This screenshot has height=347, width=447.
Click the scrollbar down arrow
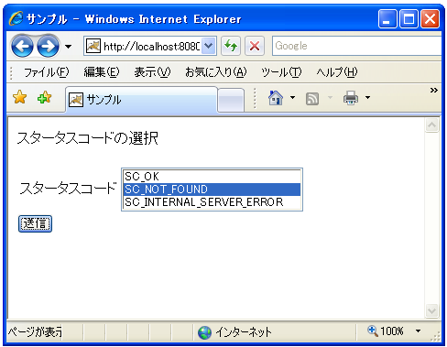pos(431,310)
